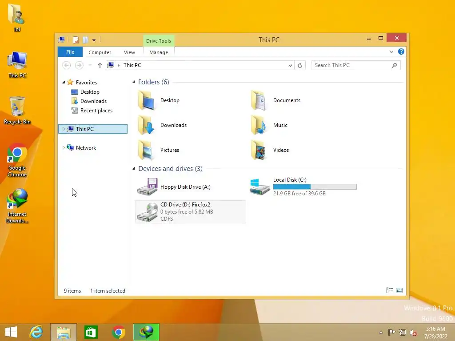The height and width of the screenshot is (341, 455).
Task: Select the Recycle Bin desktop icon
Action: [17, 111]
